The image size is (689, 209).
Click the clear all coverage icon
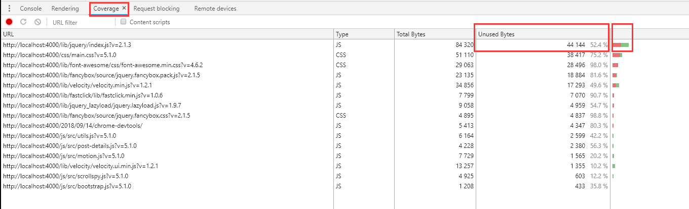pos(37,22)
